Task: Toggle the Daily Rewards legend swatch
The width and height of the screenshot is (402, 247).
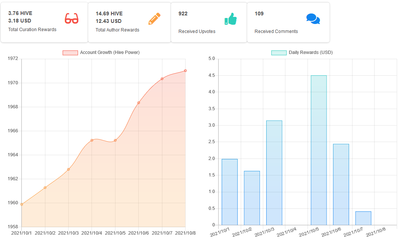Action: coord(279,53)
